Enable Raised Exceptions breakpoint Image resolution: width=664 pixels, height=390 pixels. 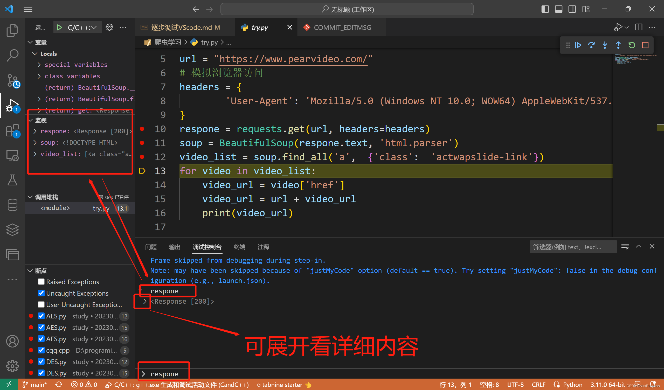(x=41, y=282)
